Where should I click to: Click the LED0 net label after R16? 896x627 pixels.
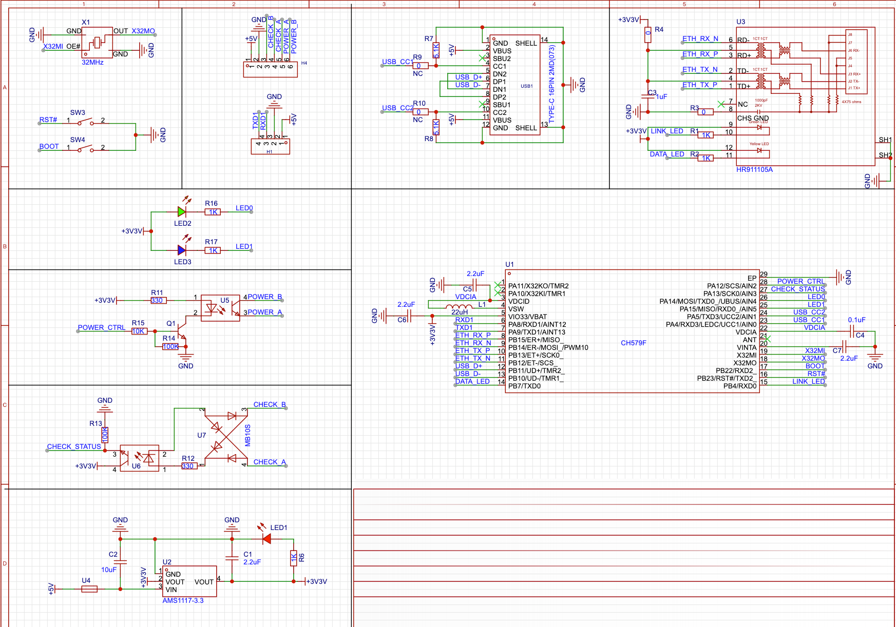point(244,208)
